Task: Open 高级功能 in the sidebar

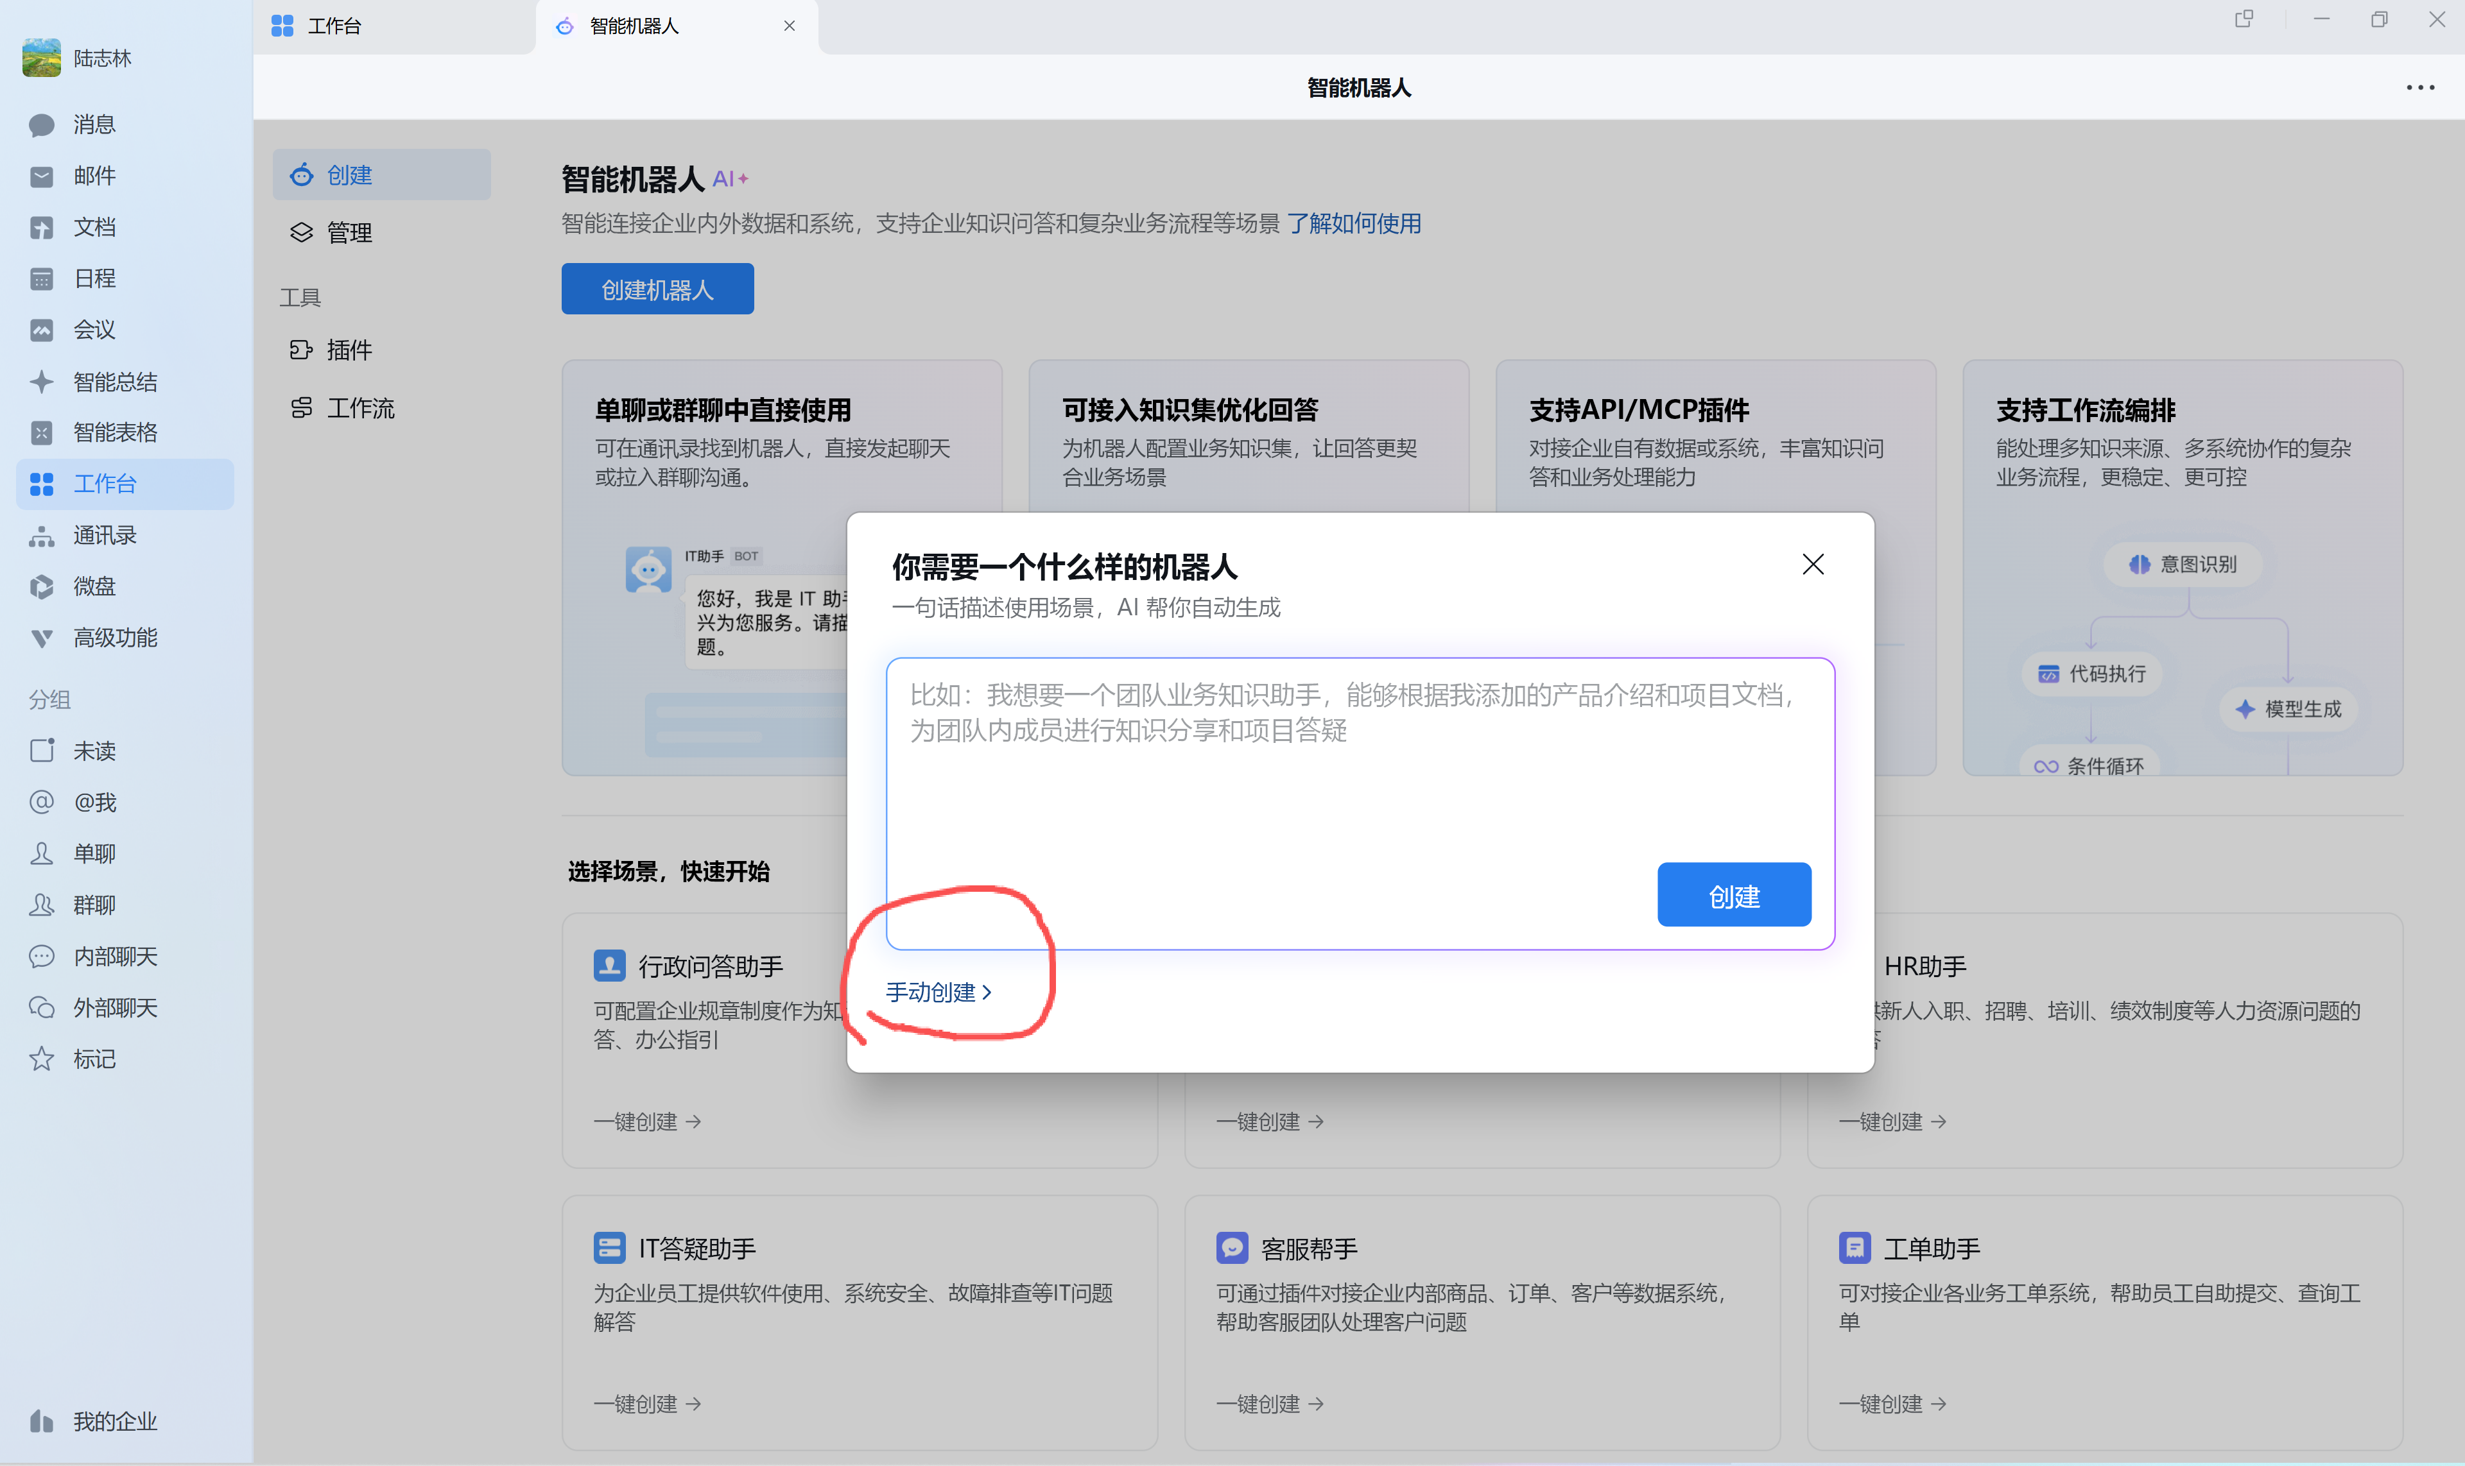Action: pyautogui.click(x=125, y=638)
